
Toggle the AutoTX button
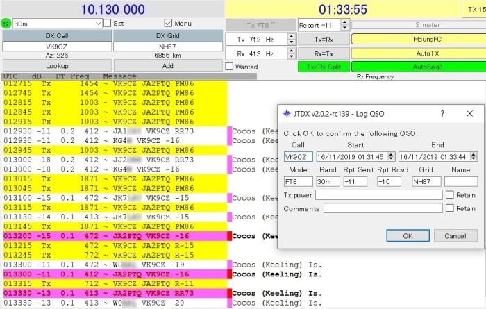[419, 53]
